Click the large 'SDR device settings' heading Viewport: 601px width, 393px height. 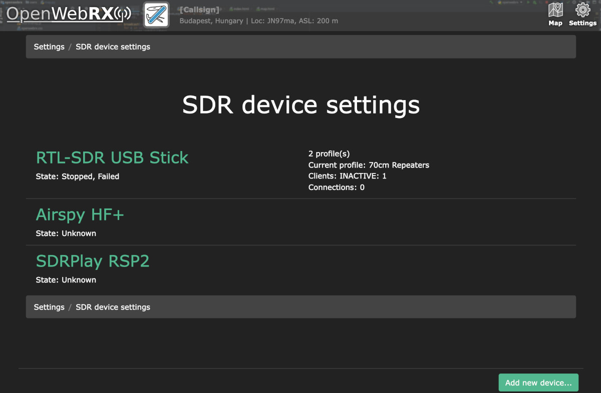coord(300,105)
